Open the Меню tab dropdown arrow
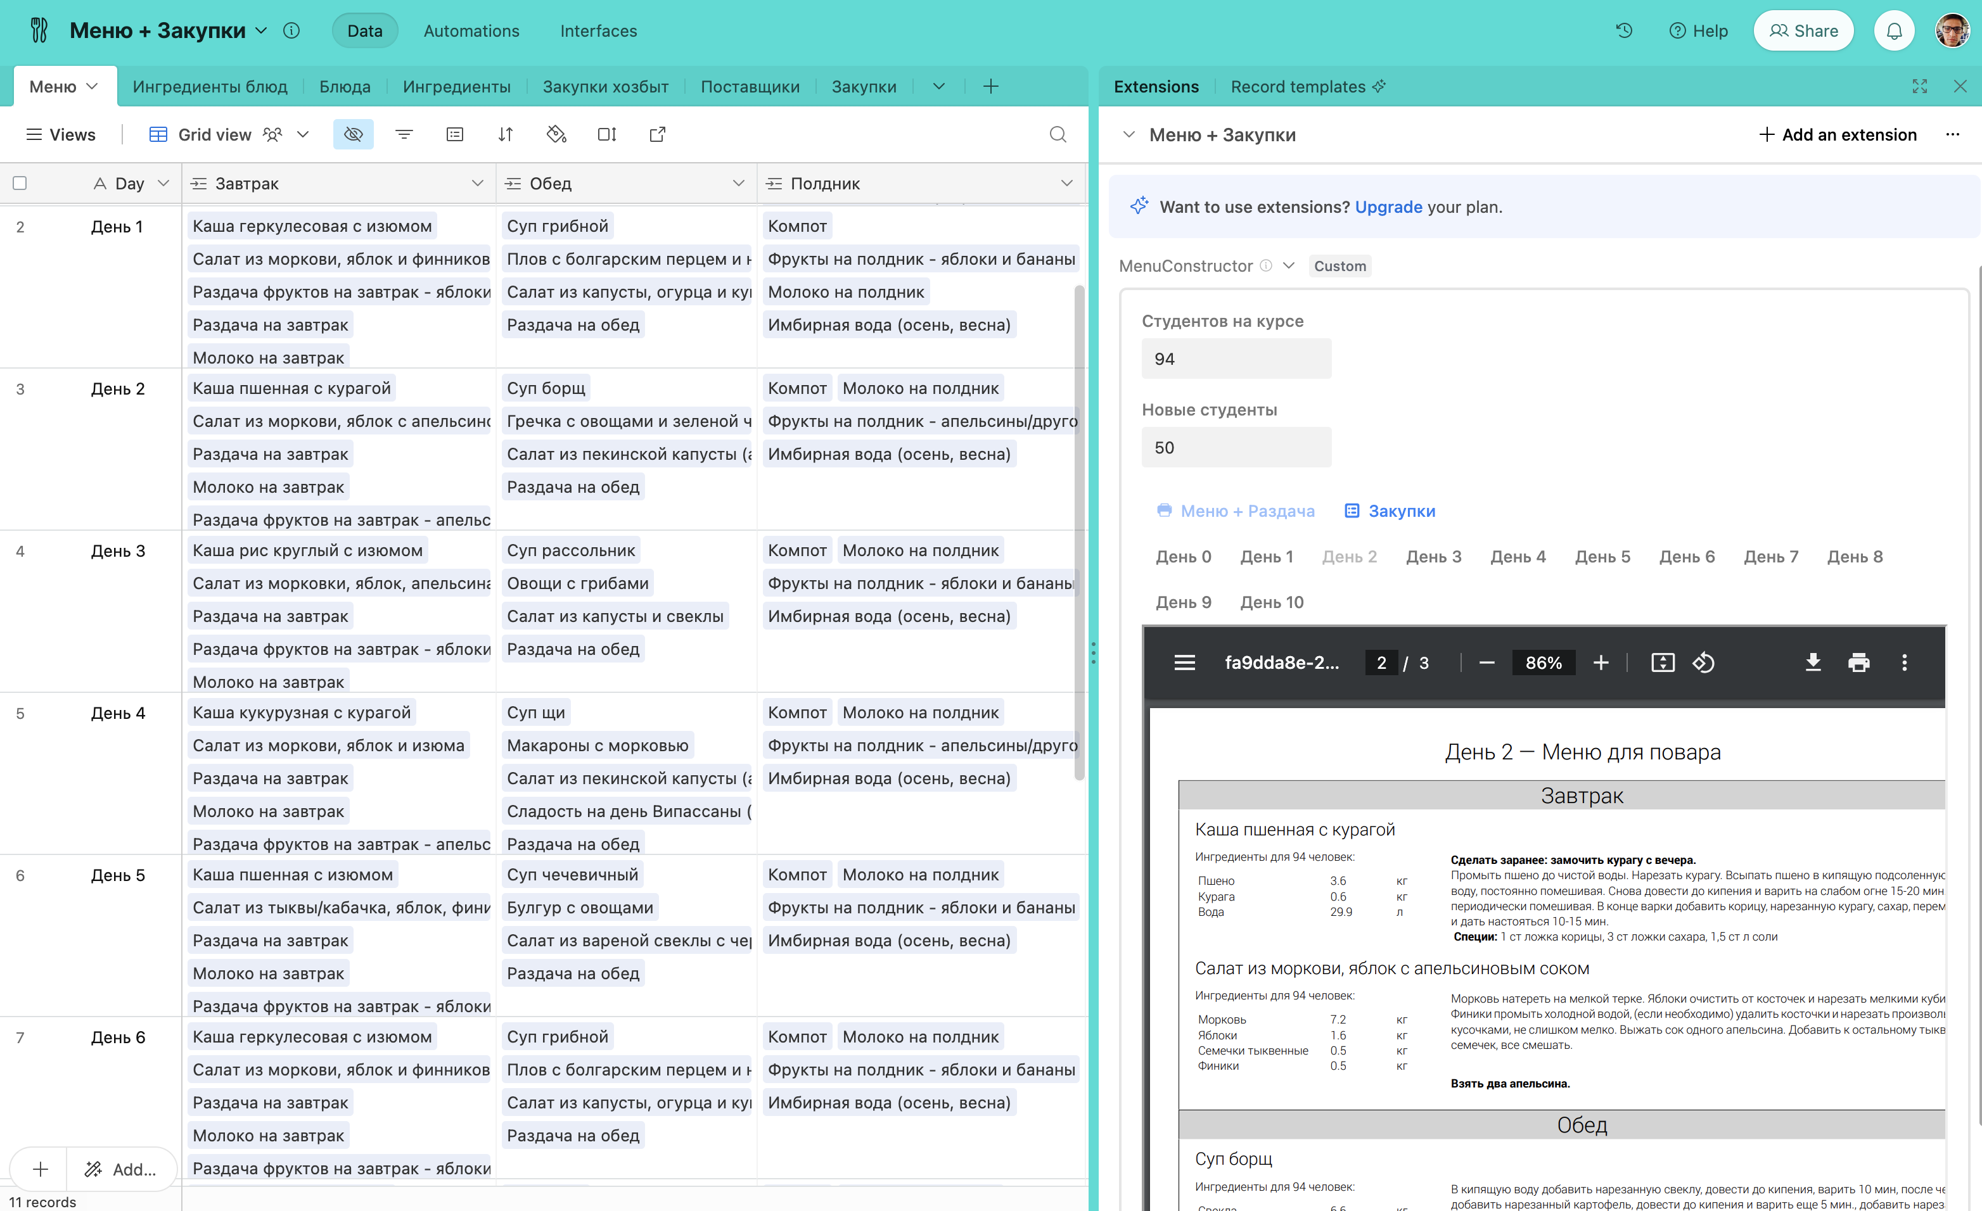This screenshot has width=1982, height=1211. pos(92,86)
